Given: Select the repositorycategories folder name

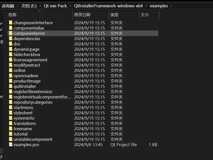Looking at the screenshot, I should tap(33, 102).
